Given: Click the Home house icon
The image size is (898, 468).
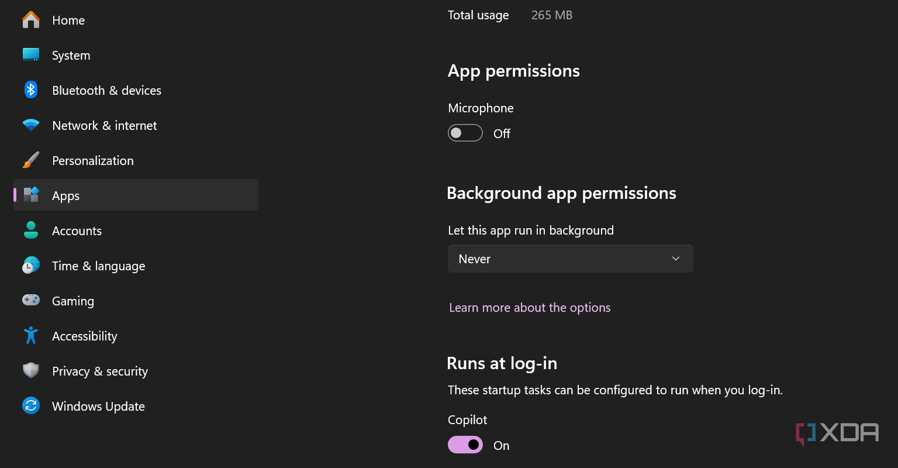Looking at the screenshot, I should [x=31, y=20].
